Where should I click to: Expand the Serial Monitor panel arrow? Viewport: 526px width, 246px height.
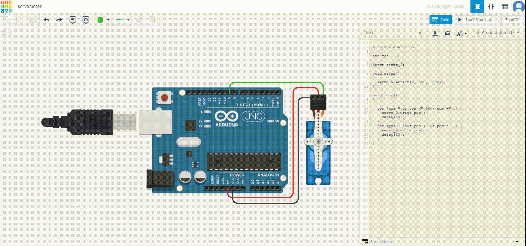point(517,241)
